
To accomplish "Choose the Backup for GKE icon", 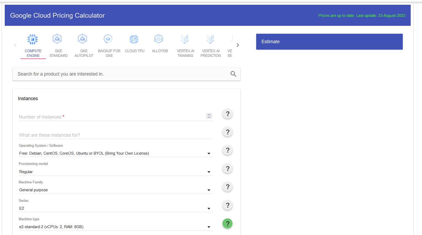I will (108, 39).
